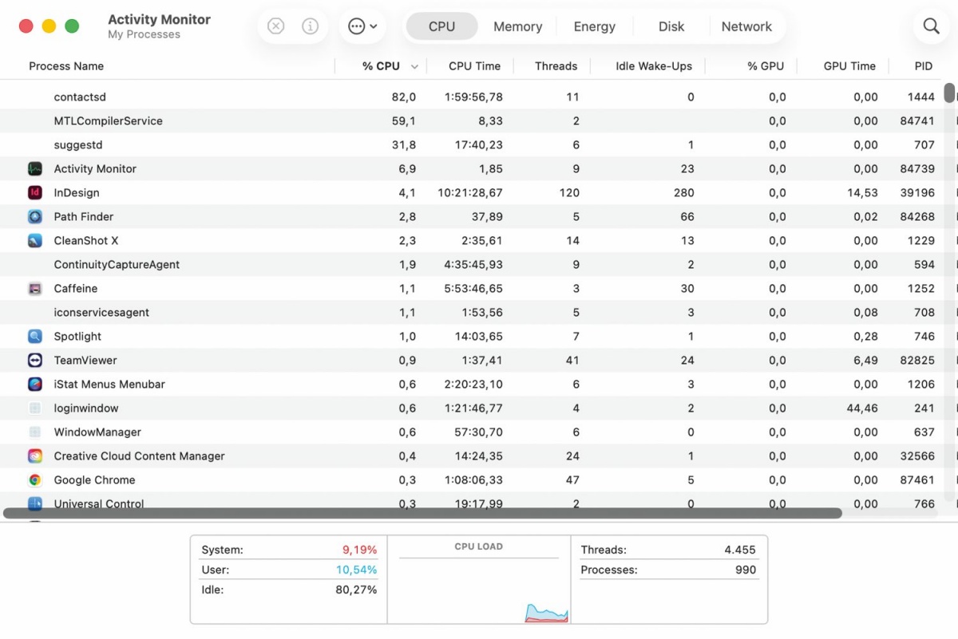
Task: Sort by PID column header
Action: pyautogui.click(x=924, y=66)
